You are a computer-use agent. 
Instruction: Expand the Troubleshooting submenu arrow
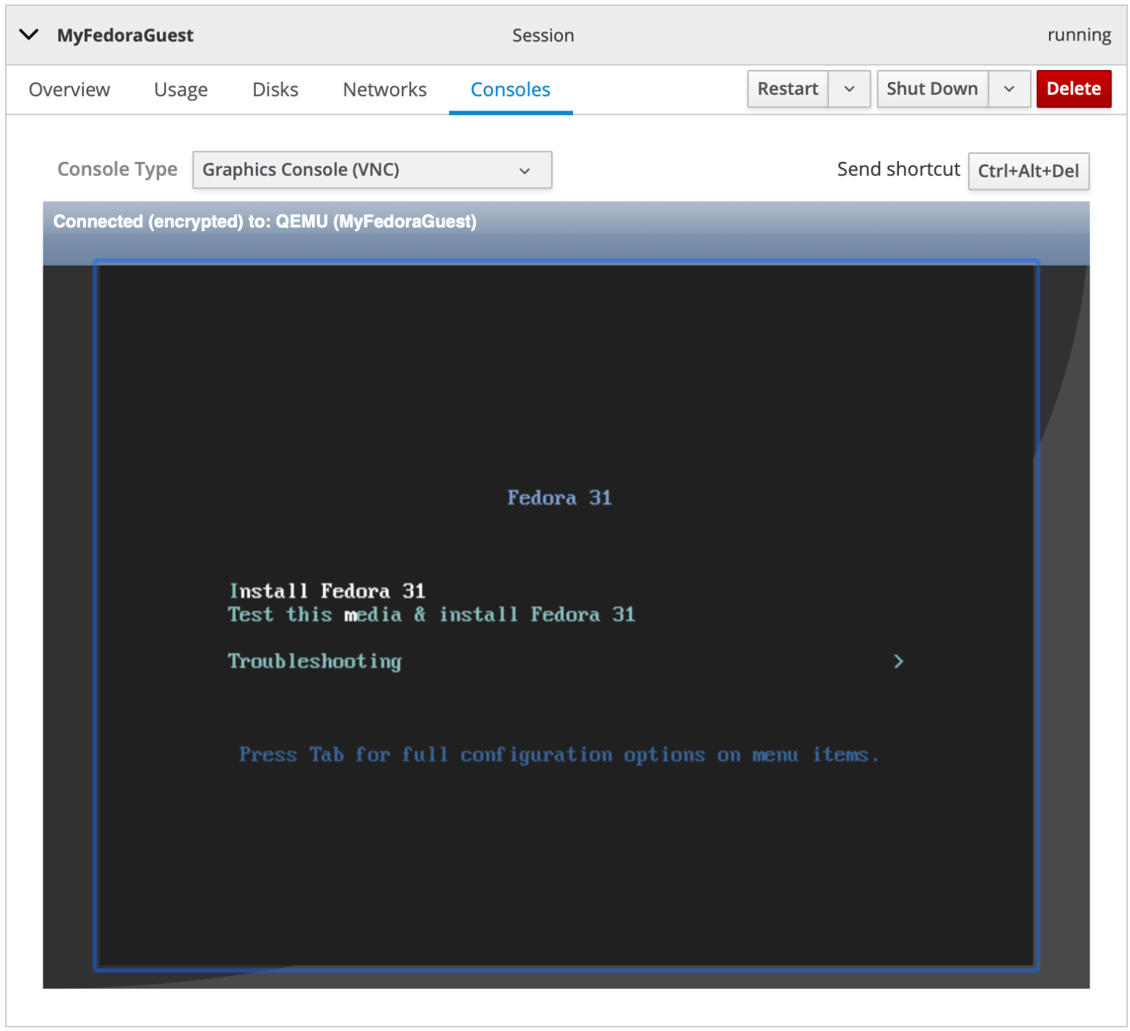[898, 662]
